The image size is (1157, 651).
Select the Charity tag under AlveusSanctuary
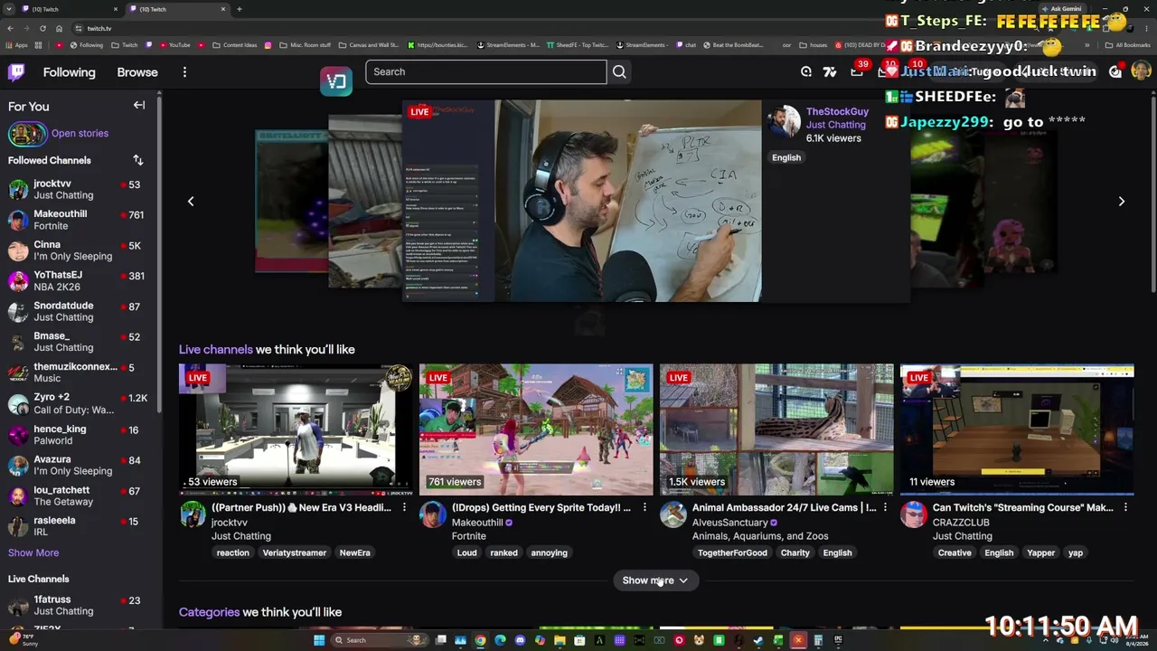(x=795, y=552)
